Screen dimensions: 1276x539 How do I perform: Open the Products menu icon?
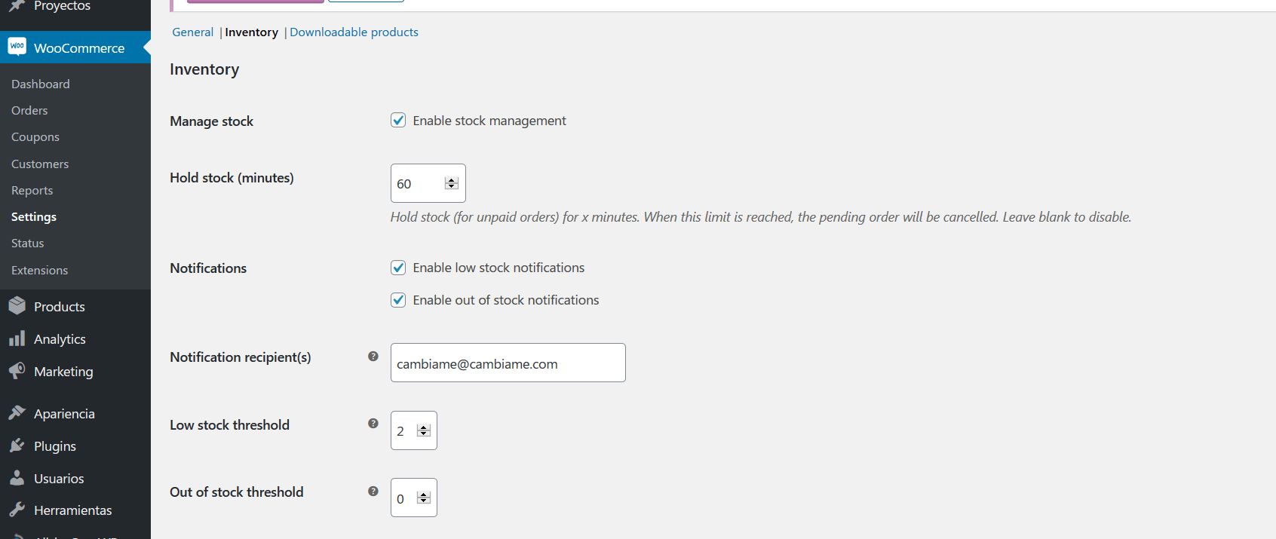pos(17,306)
